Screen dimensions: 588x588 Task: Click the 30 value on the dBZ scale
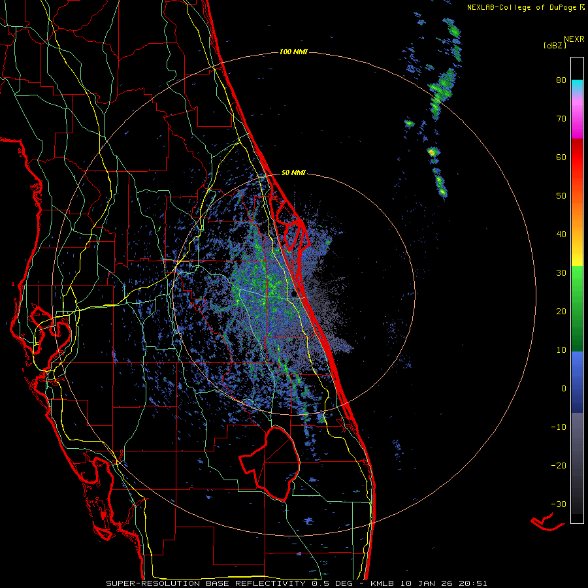(x=561, y=273)
